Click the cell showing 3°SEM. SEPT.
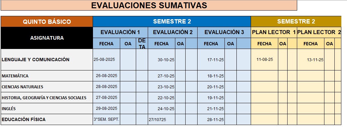Image resolution: width=347 pixels, height=129 pixels. pos(107,119)
